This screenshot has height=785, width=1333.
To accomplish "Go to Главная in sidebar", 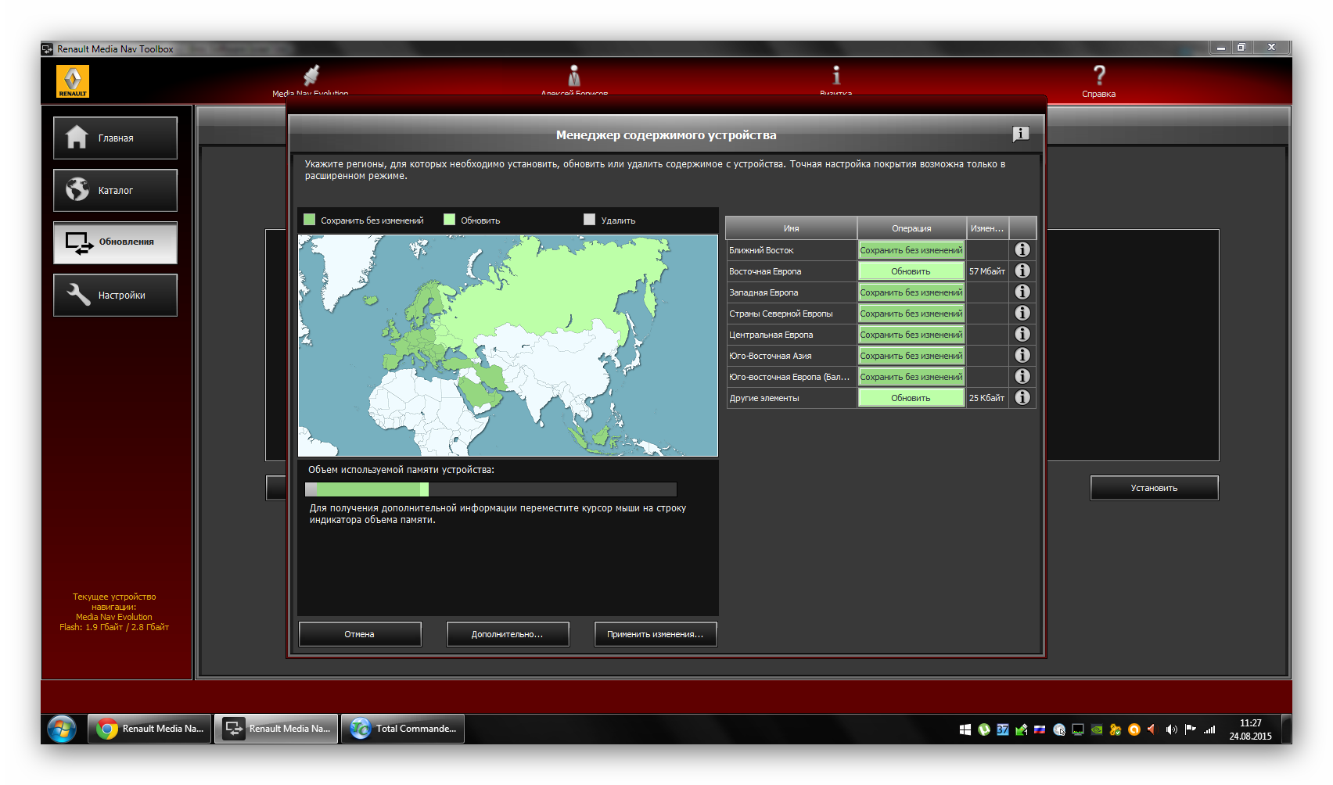I will (x=115, y=138).
